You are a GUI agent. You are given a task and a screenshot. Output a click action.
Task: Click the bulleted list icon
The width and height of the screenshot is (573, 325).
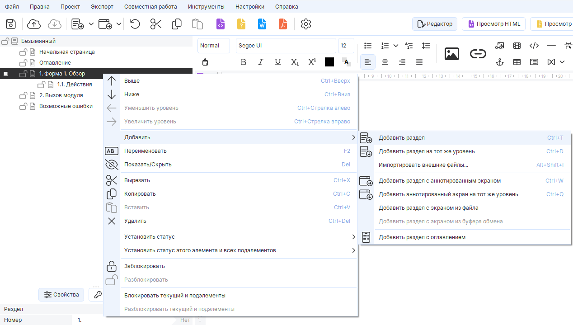coord(368,46)
